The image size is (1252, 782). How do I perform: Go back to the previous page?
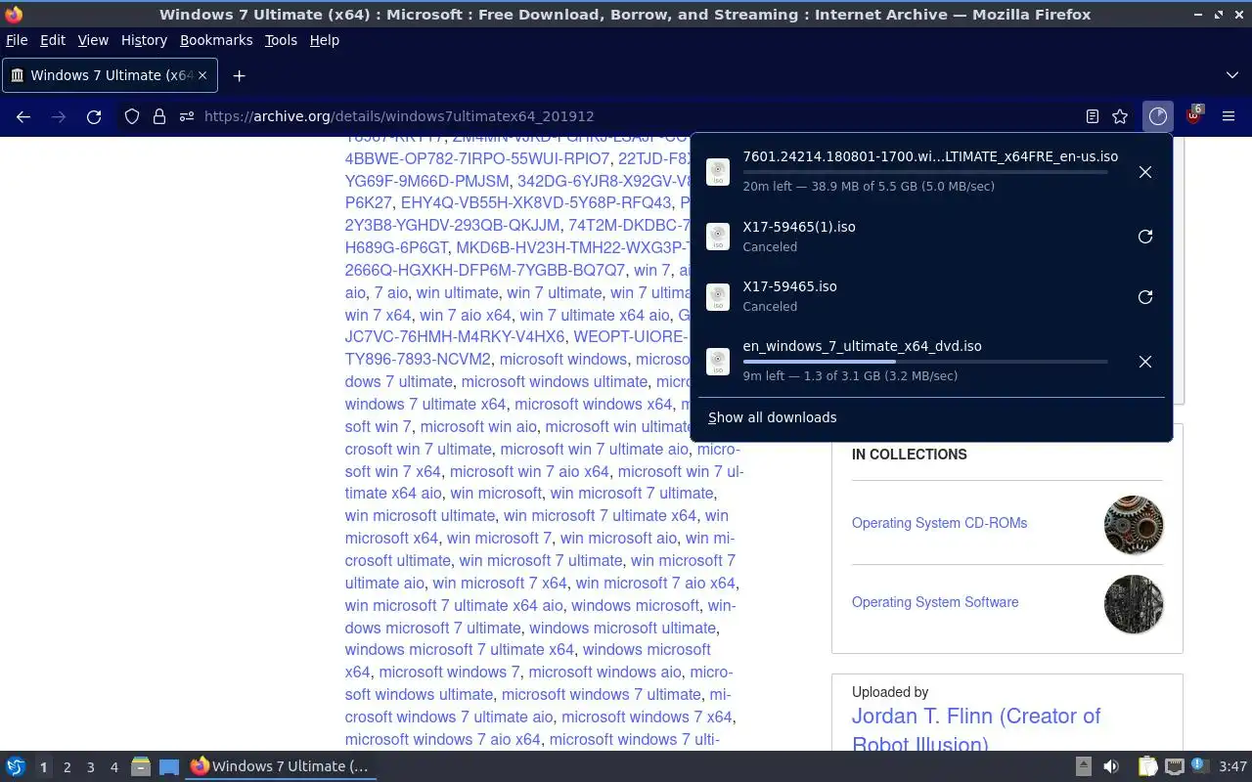coord(23,116)
